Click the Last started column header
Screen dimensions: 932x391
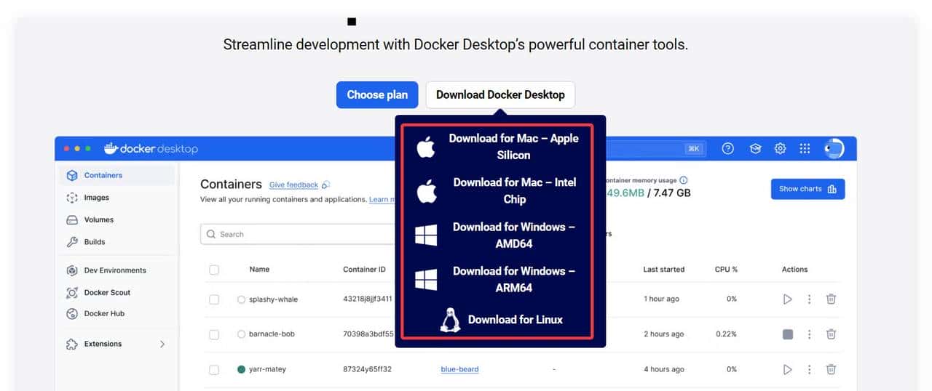click(x=664, y=270)
